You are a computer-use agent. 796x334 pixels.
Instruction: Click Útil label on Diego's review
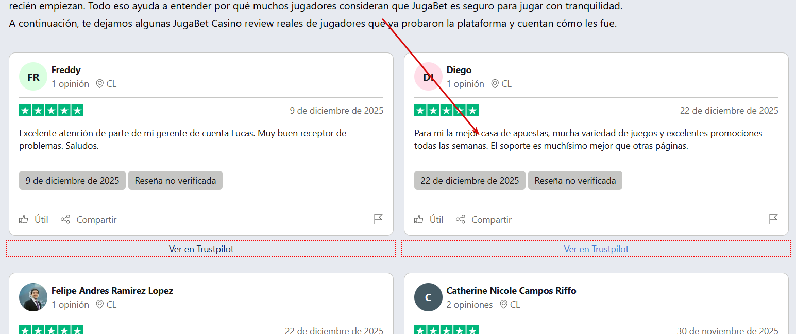pyautogui.click(x=436, y=220)
